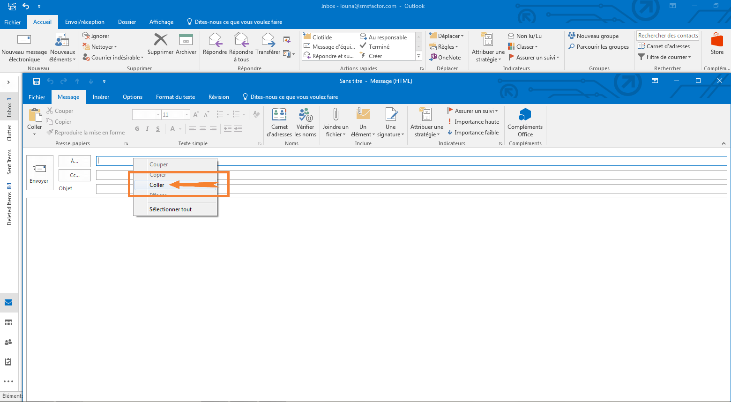Open Nouveaux éléments in main Outlook ribbon
Image resolution: width=731 pixels, height=402 pixels.
click(62, 47)
